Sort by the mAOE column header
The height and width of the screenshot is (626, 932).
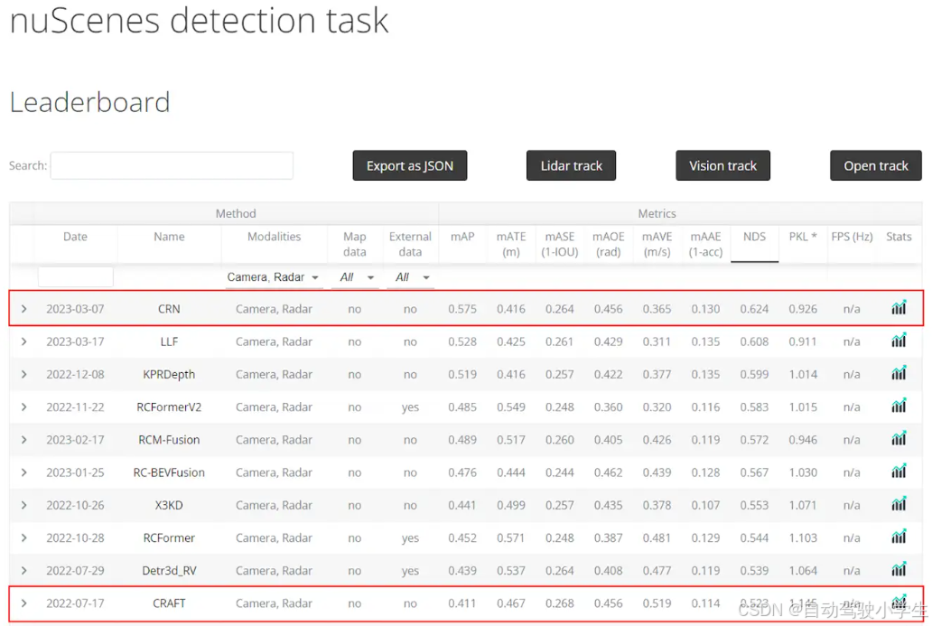point(609,244)
